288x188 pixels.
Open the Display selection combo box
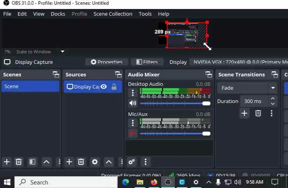(239, 62)
